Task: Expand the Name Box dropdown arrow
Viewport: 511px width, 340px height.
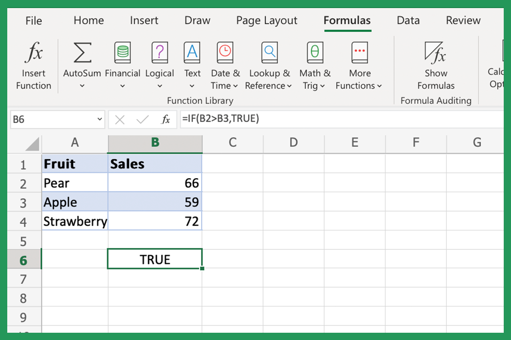Action: 100,119
